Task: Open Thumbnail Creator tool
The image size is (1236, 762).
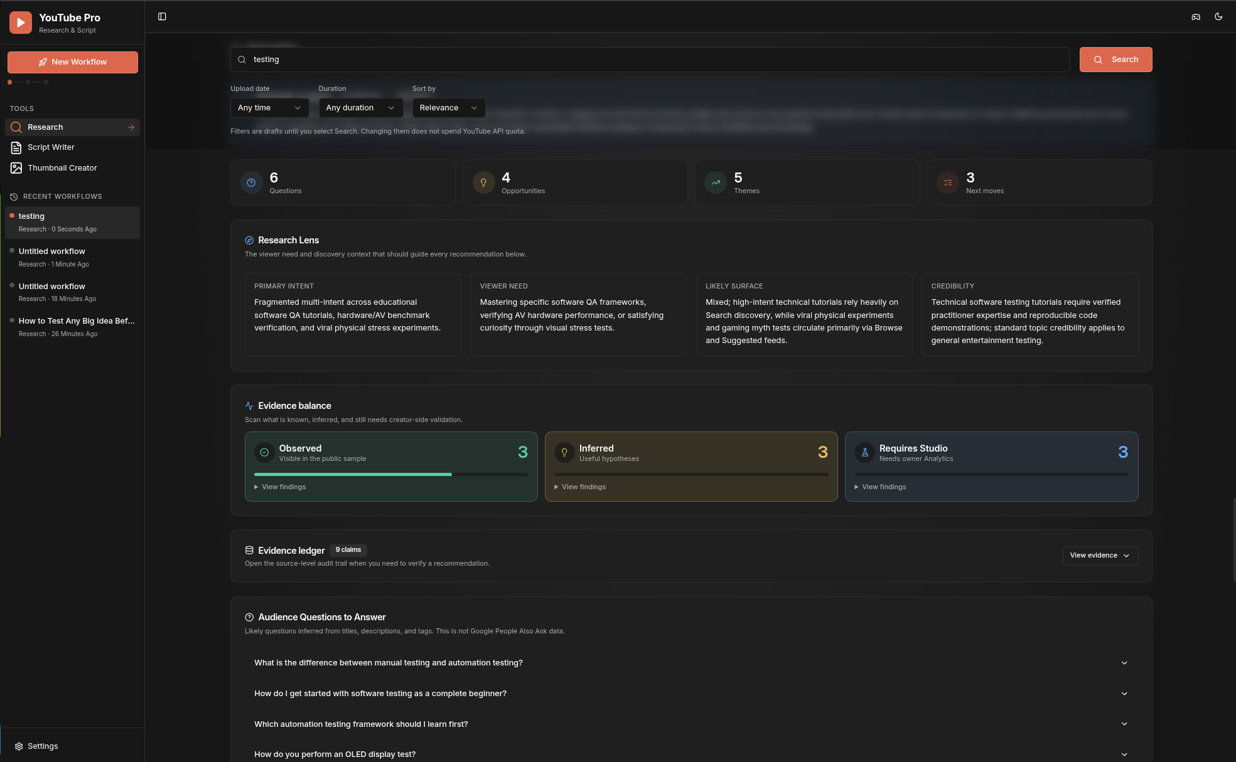Action: point(72,168)
